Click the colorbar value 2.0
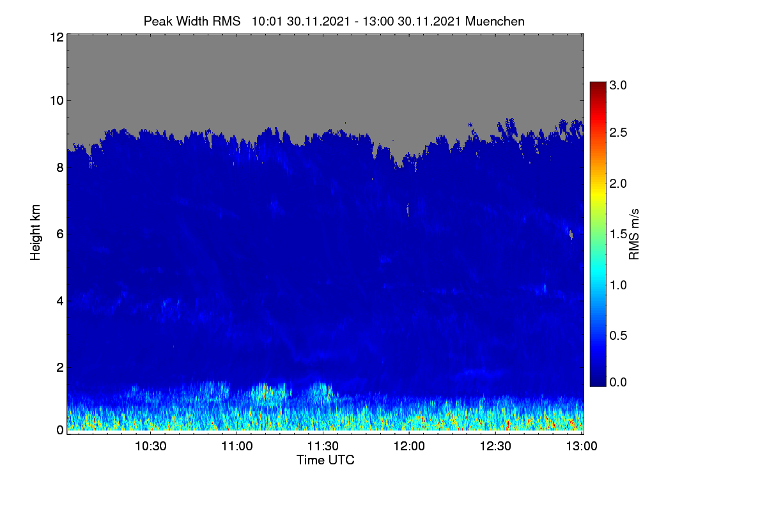The image size is (767, 511). click(618, 183)
